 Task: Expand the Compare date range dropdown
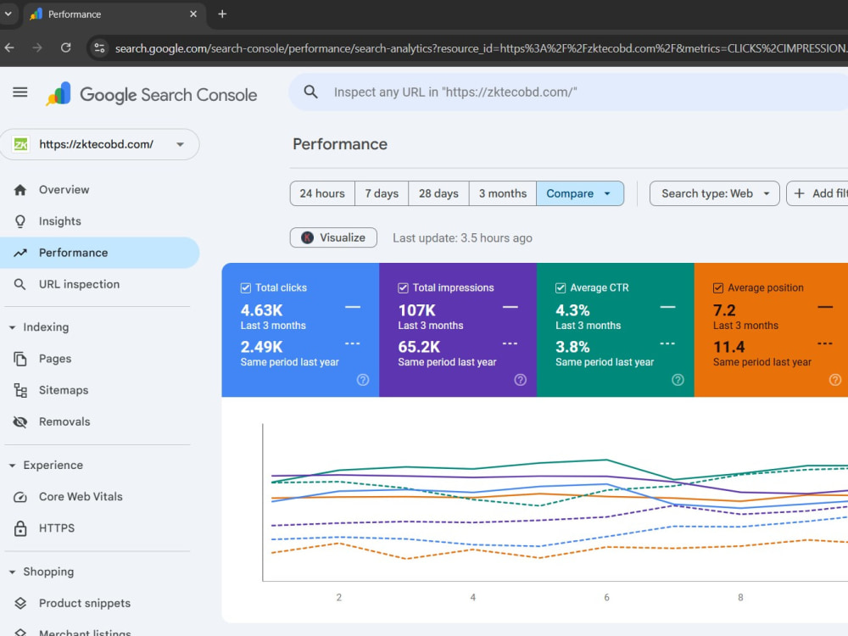pyautogui.click(x=580, y=193)
